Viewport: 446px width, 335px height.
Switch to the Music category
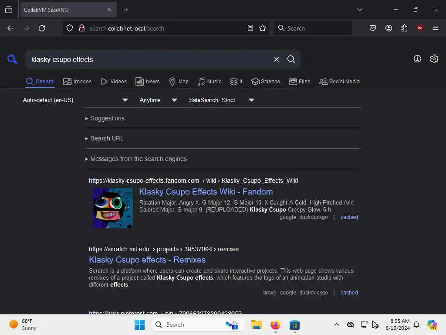click(209, 82)
